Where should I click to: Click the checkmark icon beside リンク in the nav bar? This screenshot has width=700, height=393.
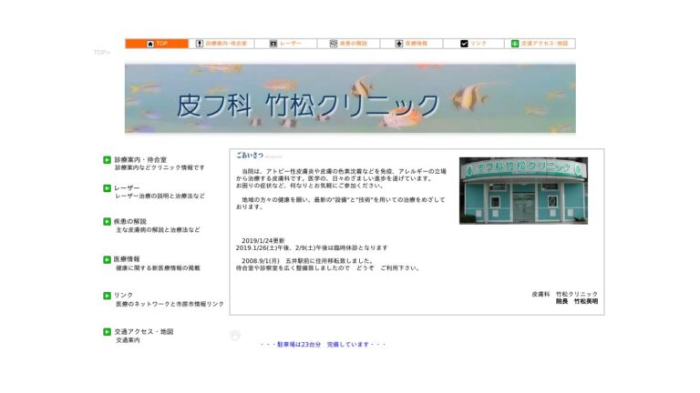point(464,44)
